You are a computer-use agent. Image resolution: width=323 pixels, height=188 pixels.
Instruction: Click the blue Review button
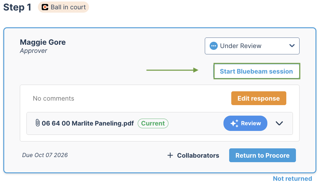245,123
